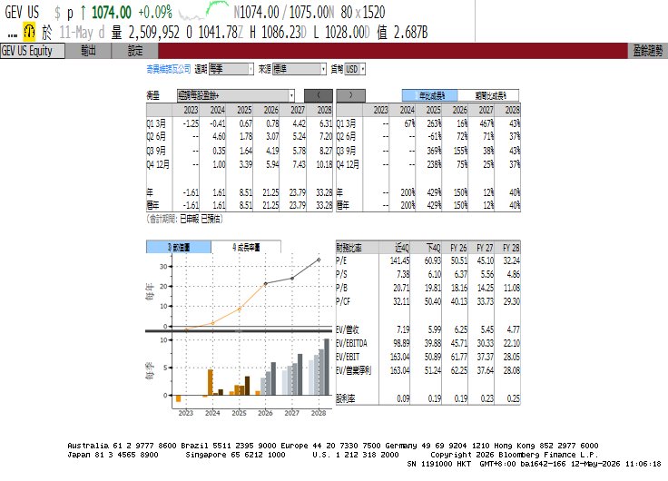Click the 會計期間: 已申報 已預估 legend text
This screenshot has height=481, width=668.
coord(184,219)
